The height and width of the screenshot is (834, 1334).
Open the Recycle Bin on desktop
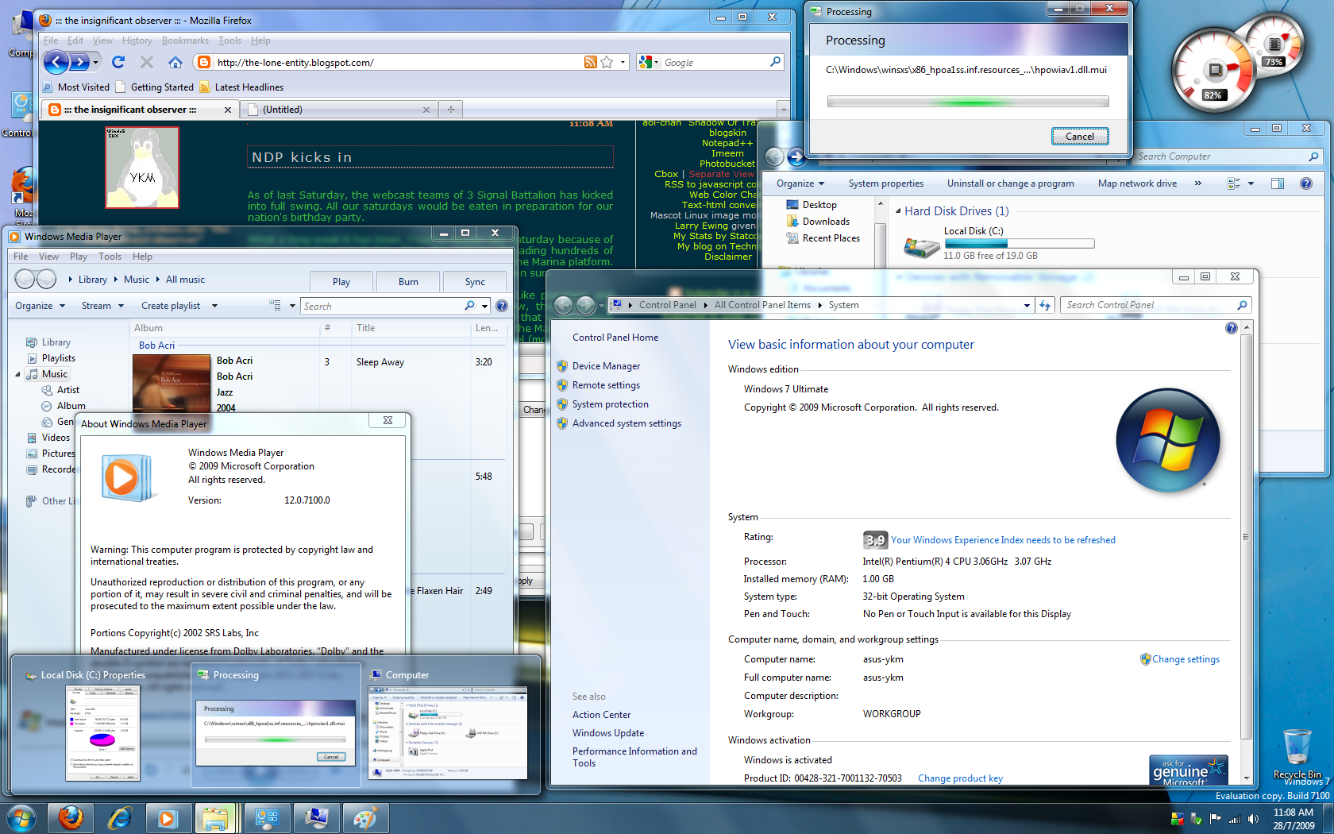click(x=1297, y=753)
